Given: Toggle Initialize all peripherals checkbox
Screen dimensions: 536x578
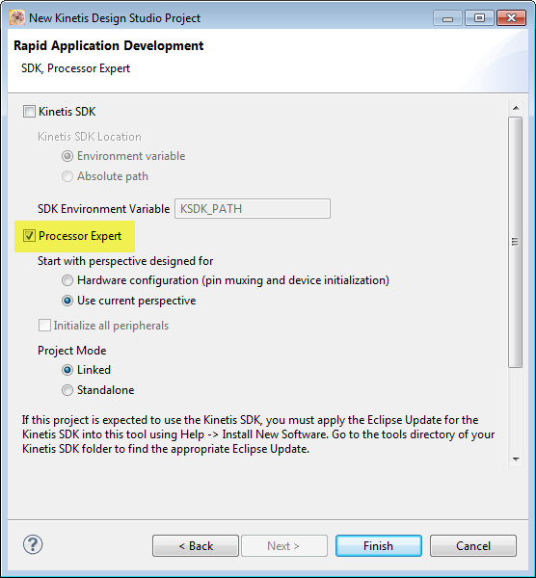Looking at the screenshot, I should 44,326.
